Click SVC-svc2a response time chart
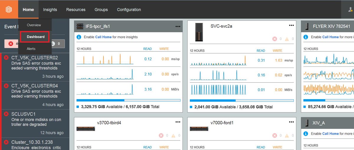 click(218, 60)
